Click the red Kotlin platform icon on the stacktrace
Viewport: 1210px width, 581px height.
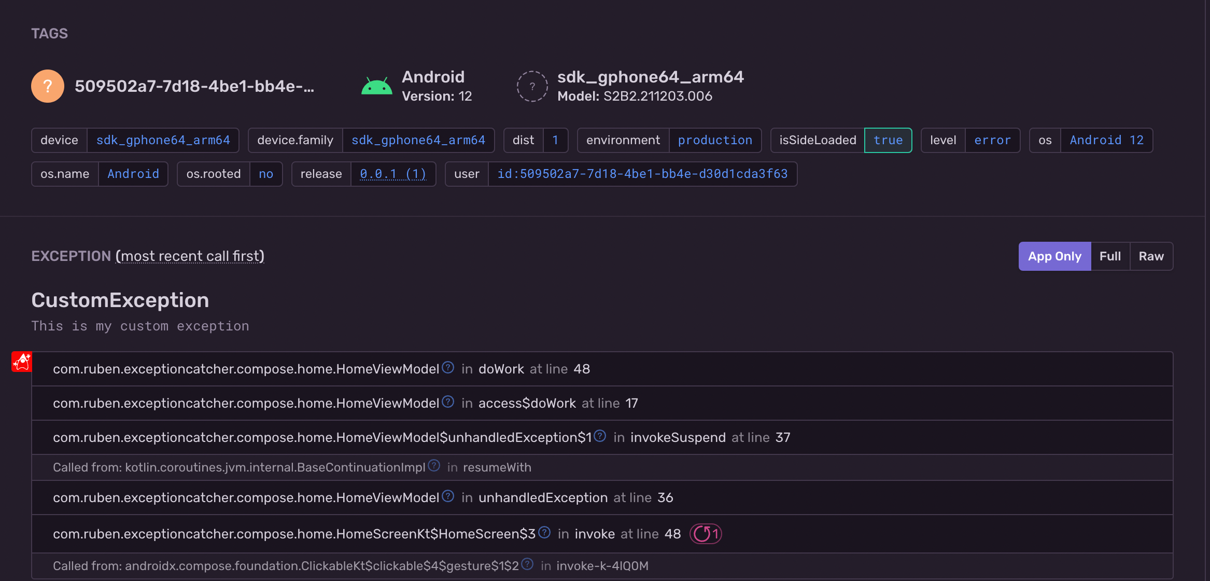point(22,362)
